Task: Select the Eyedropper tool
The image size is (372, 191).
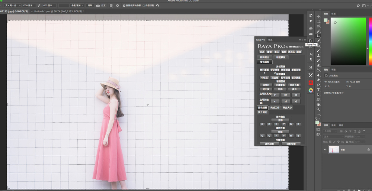Action: point(318,41)
